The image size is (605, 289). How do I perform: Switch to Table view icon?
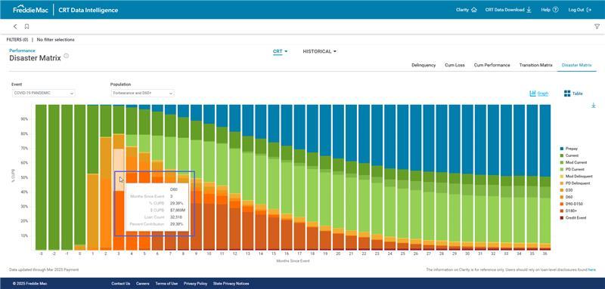coord(567,94)
